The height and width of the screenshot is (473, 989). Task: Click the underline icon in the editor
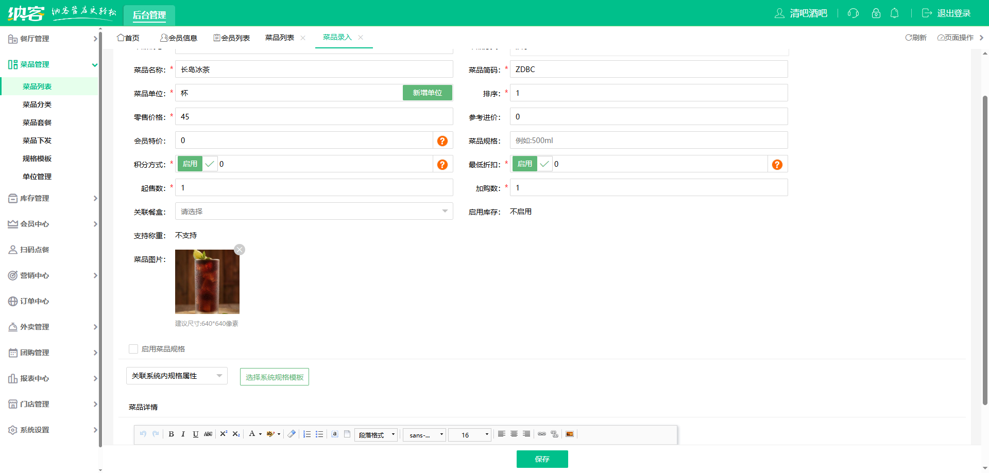click(195, 434)
